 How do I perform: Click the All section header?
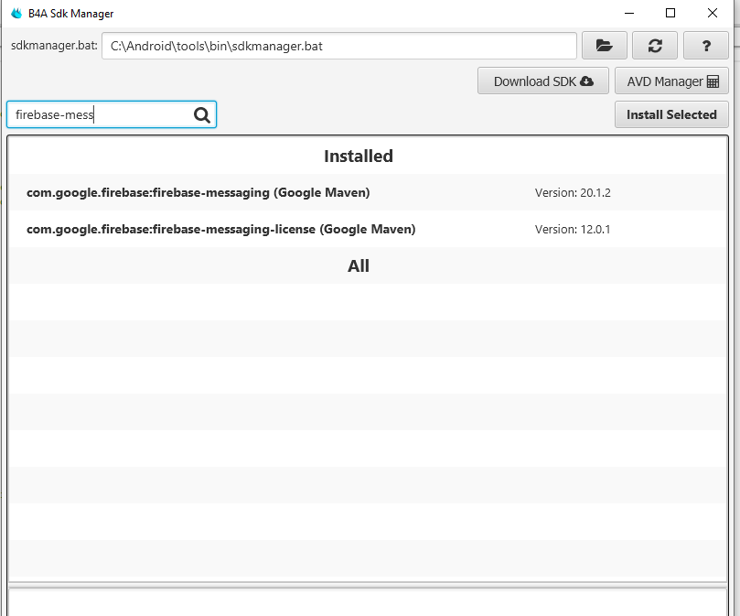(359, 266)
